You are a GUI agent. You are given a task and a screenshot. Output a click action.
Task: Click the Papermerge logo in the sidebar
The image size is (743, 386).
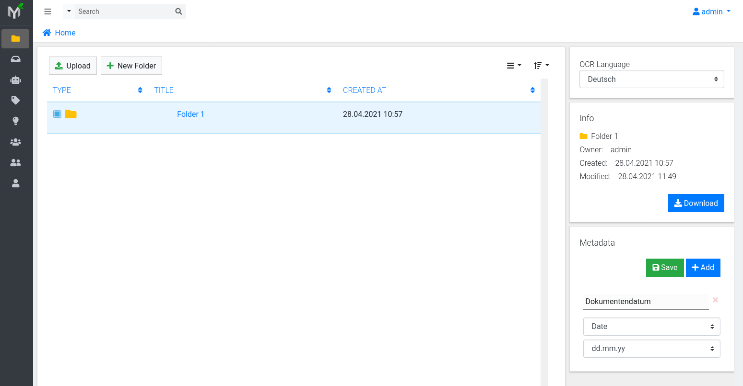click(x=15, y=11)
